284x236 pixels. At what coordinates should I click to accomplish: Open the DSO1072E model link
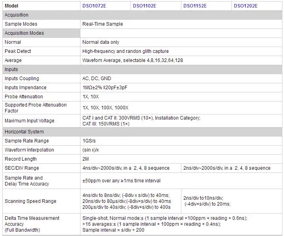[x=94, y=6]
